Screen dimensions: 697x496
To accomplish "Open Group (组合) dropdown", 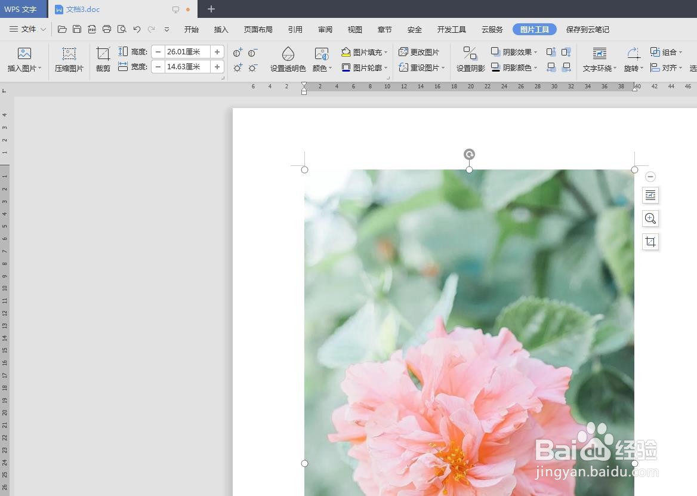I will tap(666, 52).
